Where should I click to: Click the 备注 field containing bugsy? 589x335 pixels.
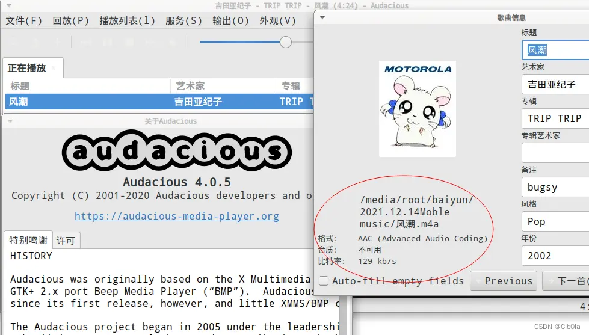pos(555,187)
